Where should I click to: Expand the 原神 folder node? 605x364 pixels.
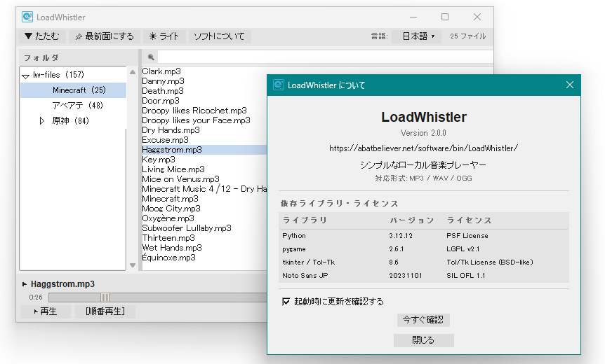tap(41, 121)
